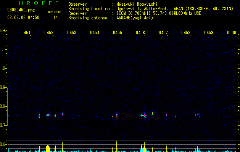This screenshot has width=240, height=152.
Task: Click the HROFFT title text
Action: click(x=39, y=3)
